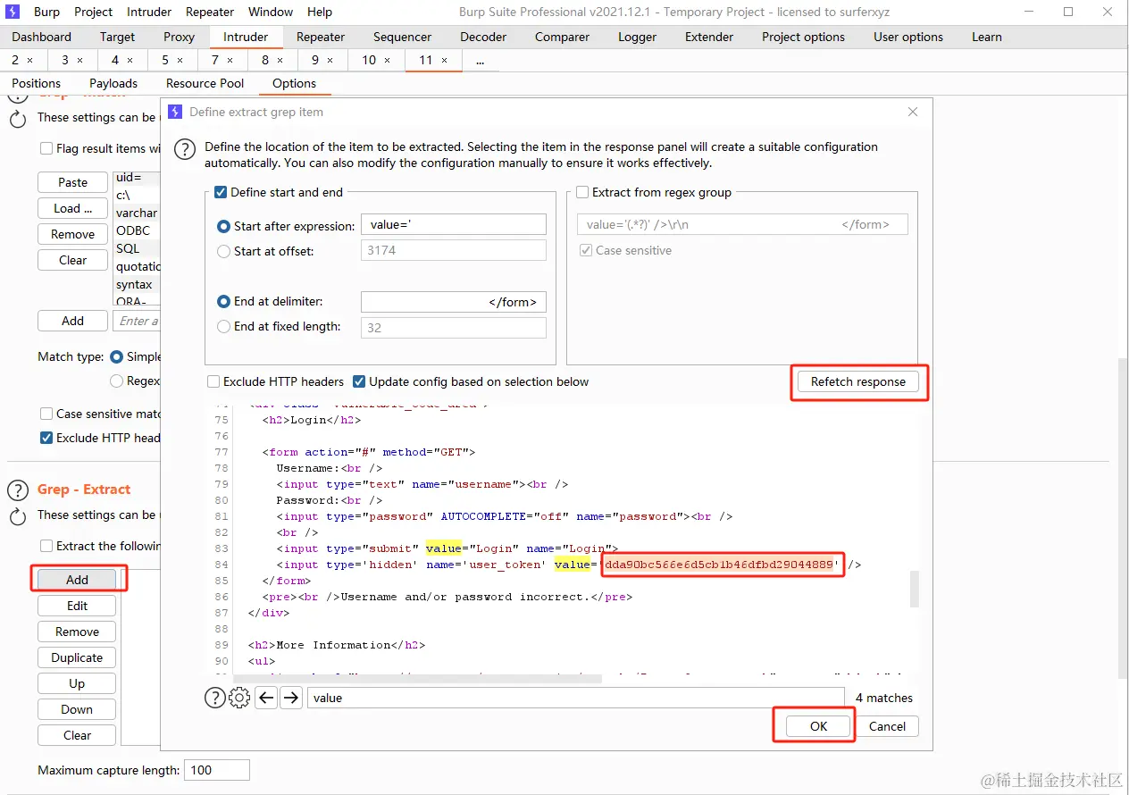1129x795 pixels.
Task: Click Load ... button in Grep - Match
Action: pos(73,208)
